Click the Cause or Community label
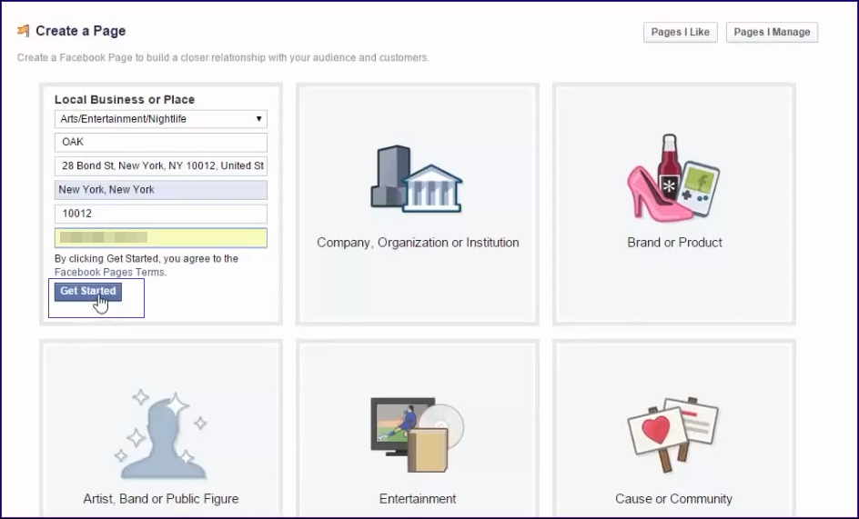 click(673, 499)
